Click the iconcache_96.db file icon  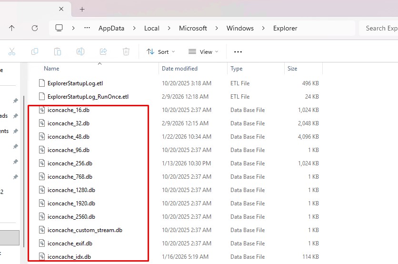42,150
